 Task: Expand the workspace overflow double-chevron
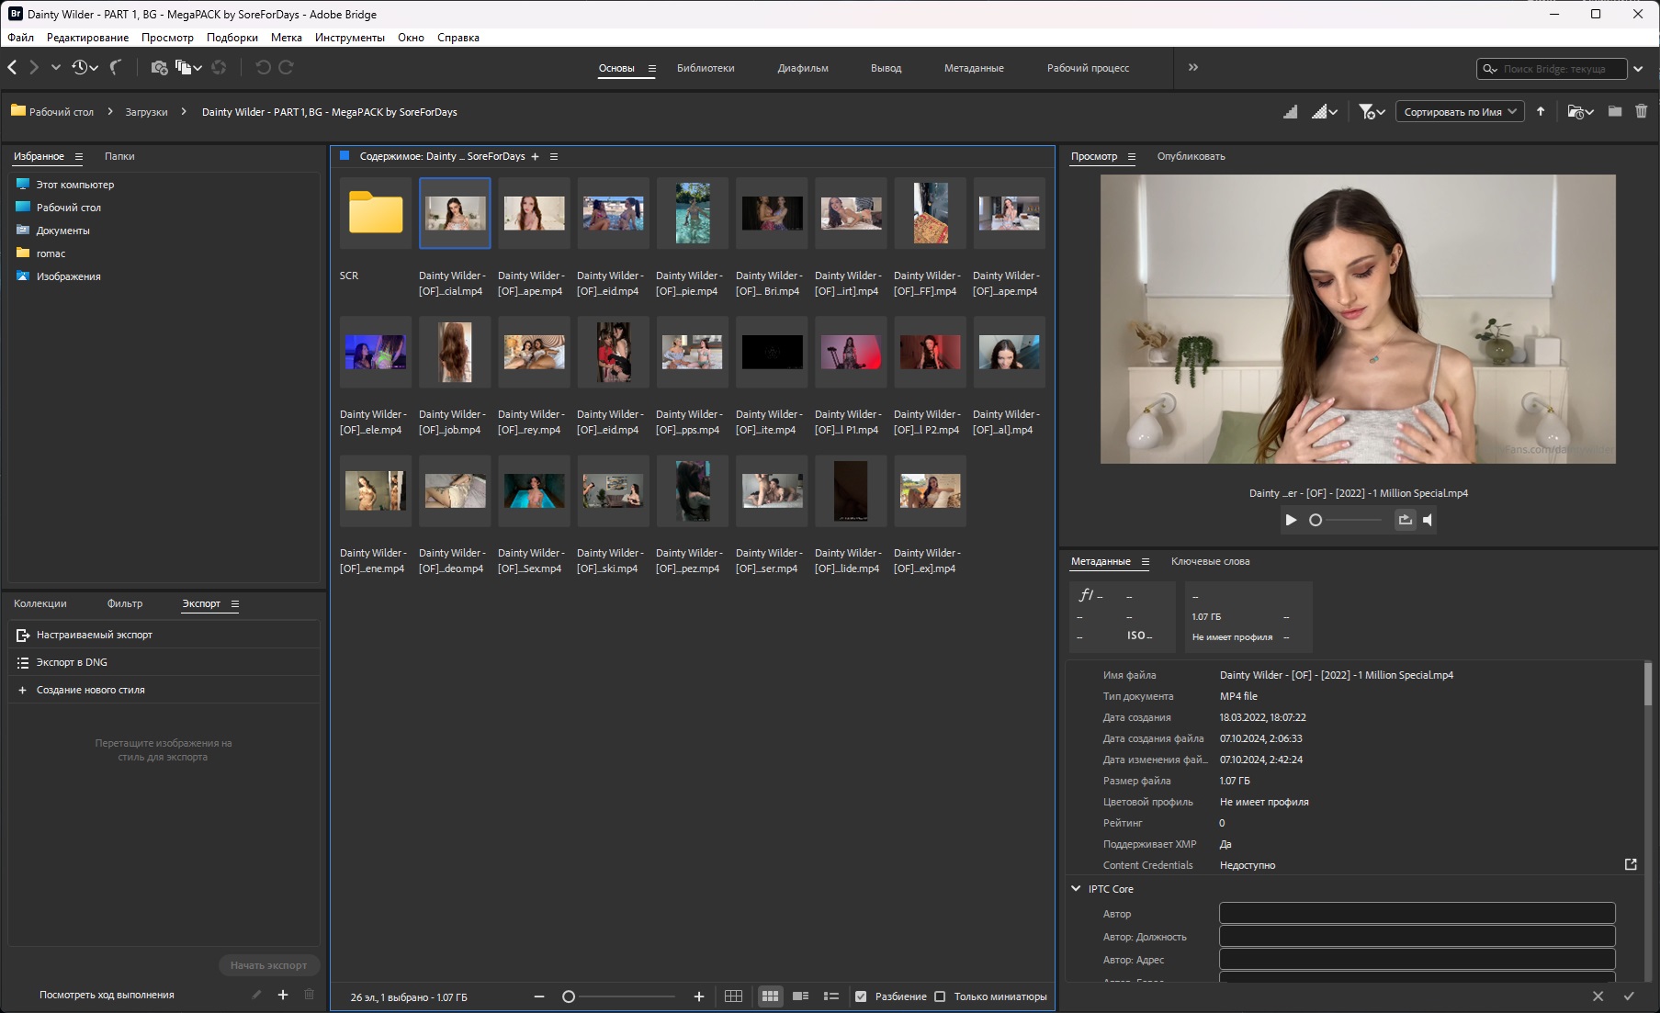click(1193, 67)
